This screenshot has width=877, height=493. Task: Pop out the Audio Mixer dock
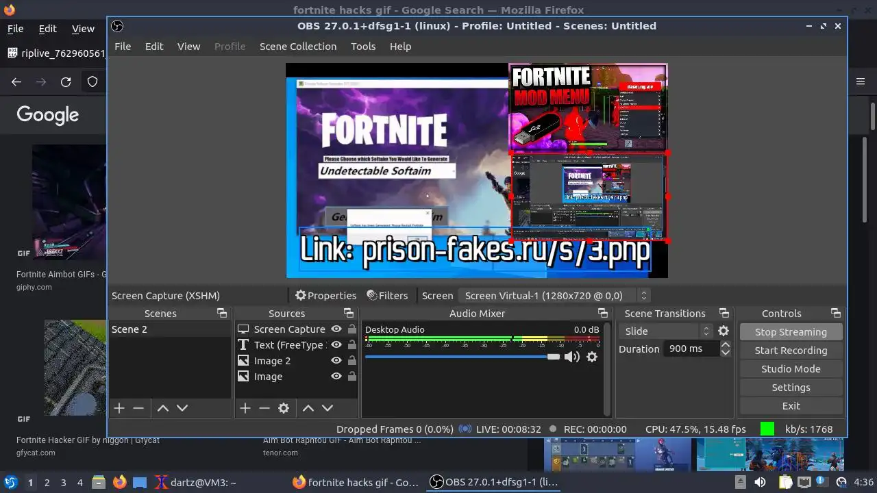(602, 313)
